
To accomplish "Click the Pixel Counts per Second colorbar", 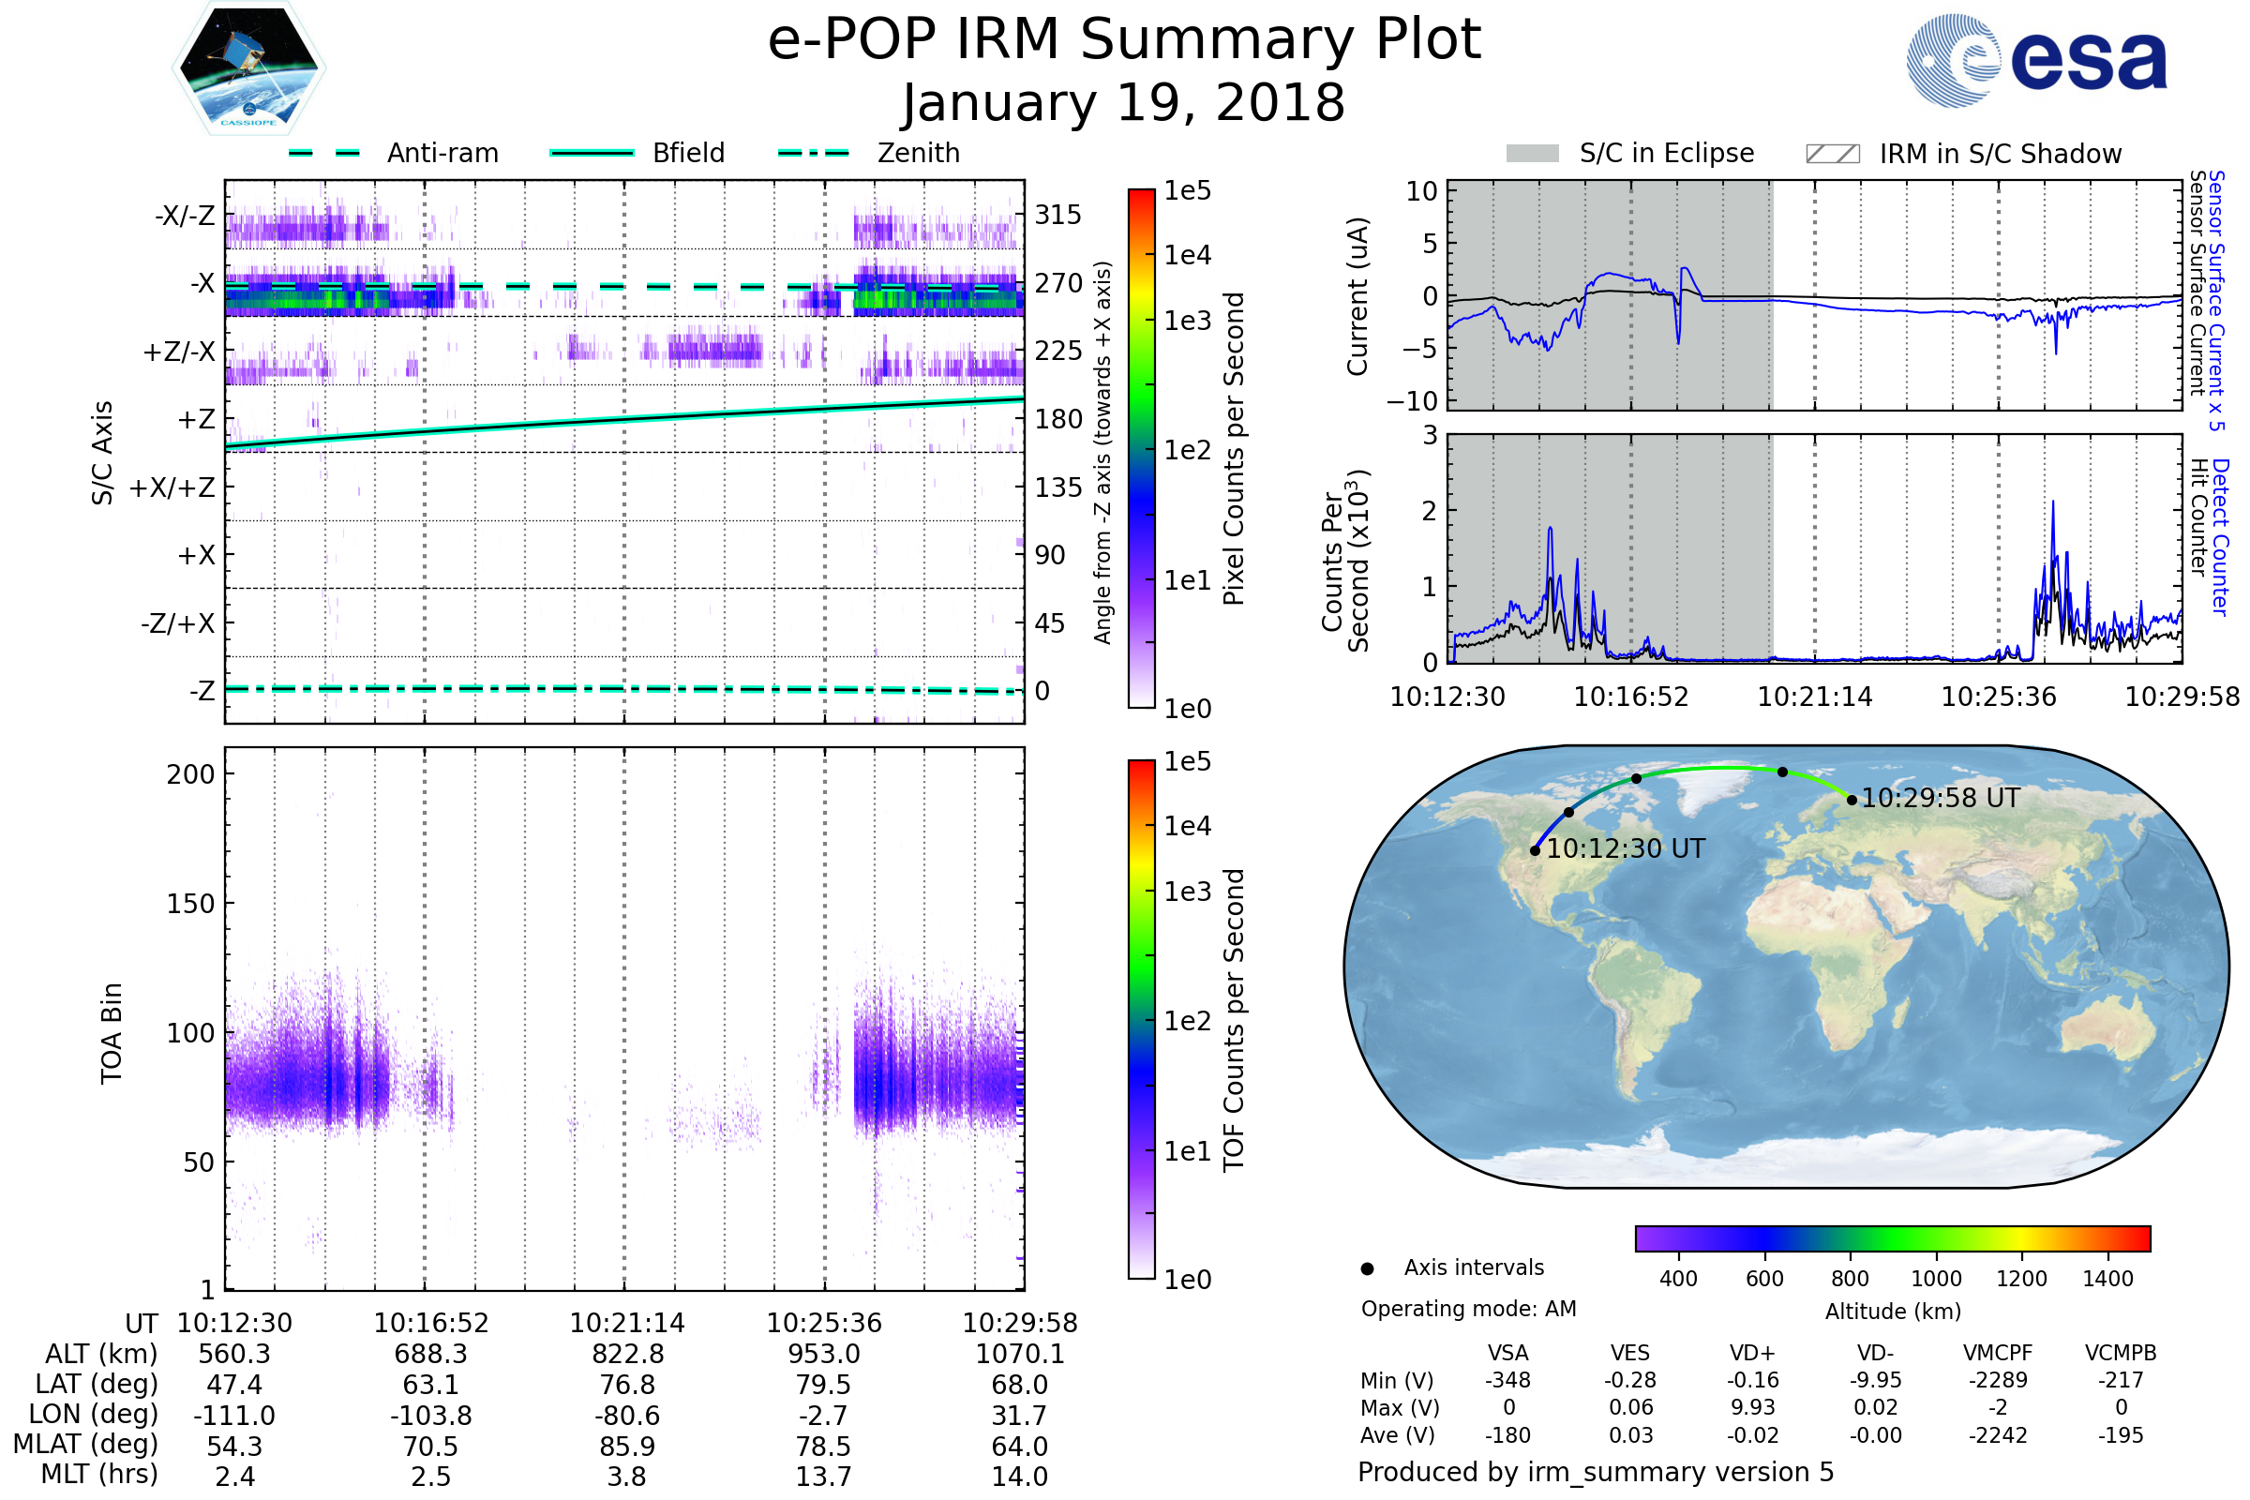I will [x=1141, y=449].
